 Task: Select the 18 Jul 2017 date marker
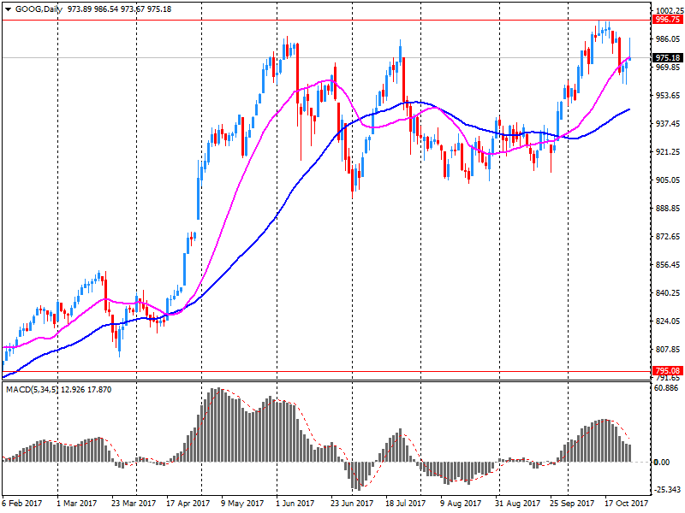click(x=405, y=504)
